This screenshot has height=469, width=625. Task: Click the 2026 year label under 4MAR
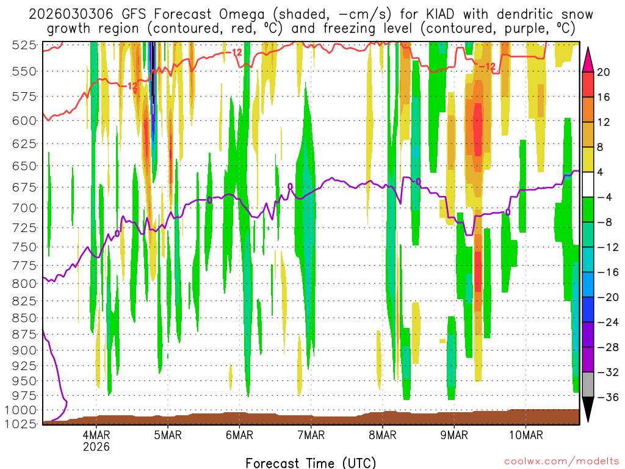[96, 446]
